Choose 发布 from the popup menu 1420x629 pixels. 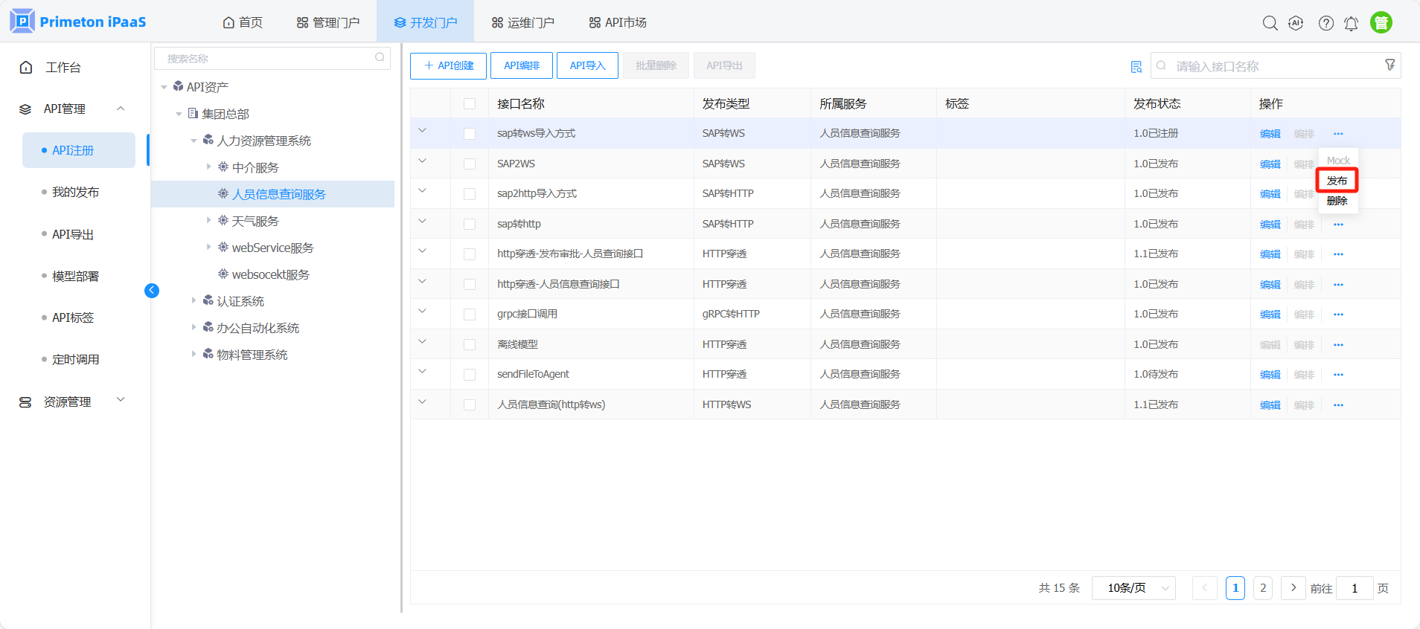[1337, 181]
